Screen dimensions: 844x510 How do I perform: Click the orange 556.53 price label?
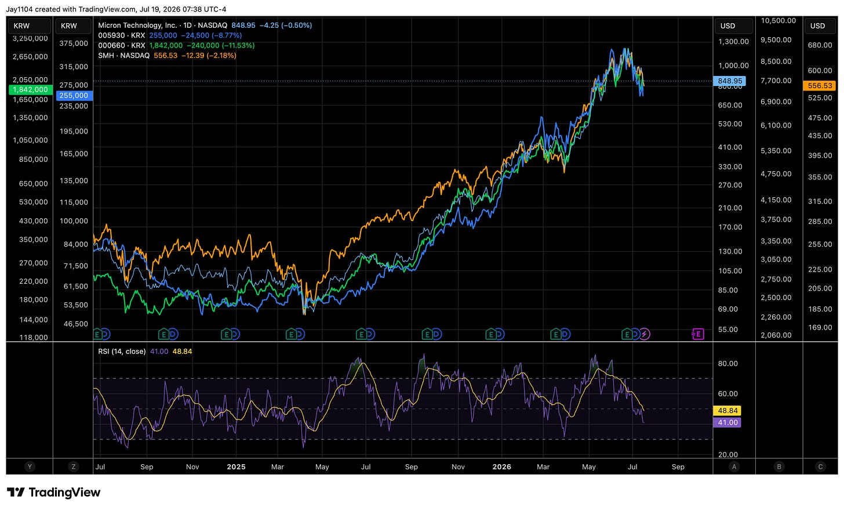point(820,85)
